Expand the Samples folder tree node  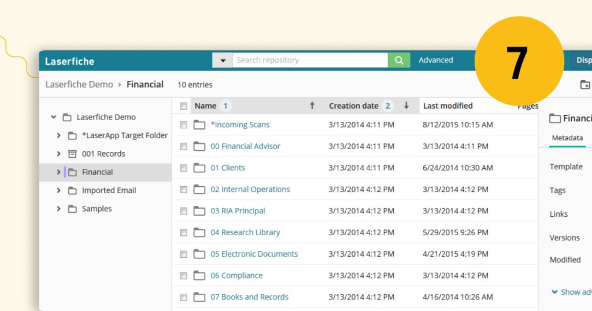(x=58, y=209)
